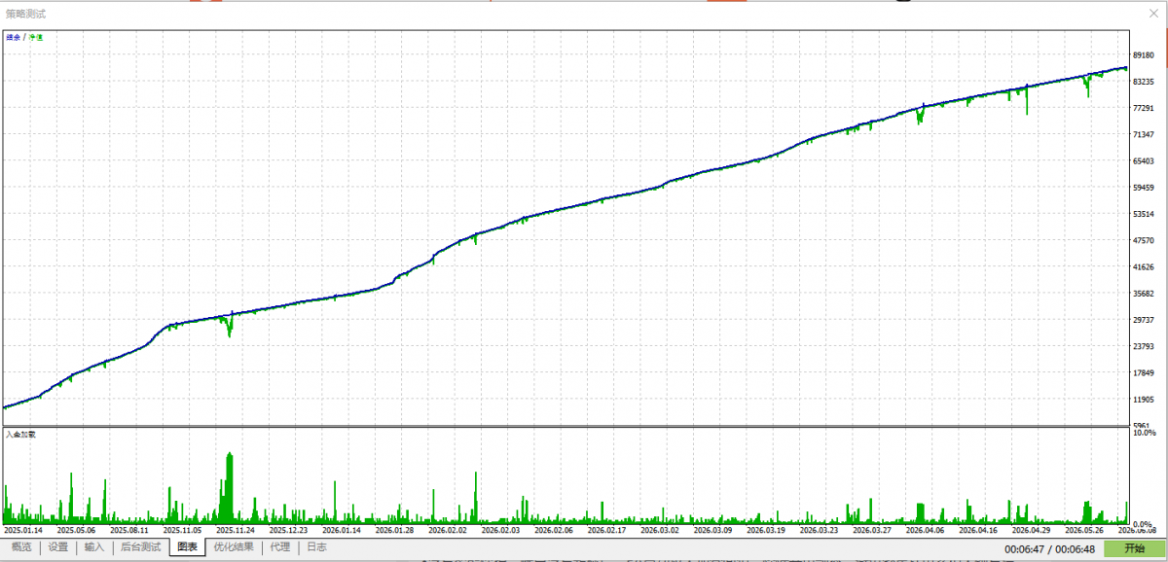Click the 2026.03.02 date label
1168x562 pixels.
[x=659, y=531]
